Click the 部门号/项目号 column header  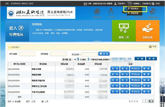pos(20,64)
